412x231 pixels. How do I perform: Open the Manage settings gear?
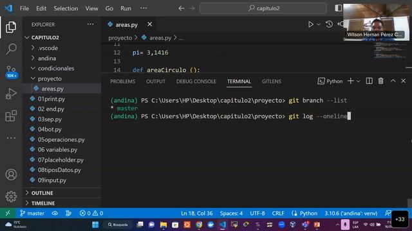(x=11, y=196)
